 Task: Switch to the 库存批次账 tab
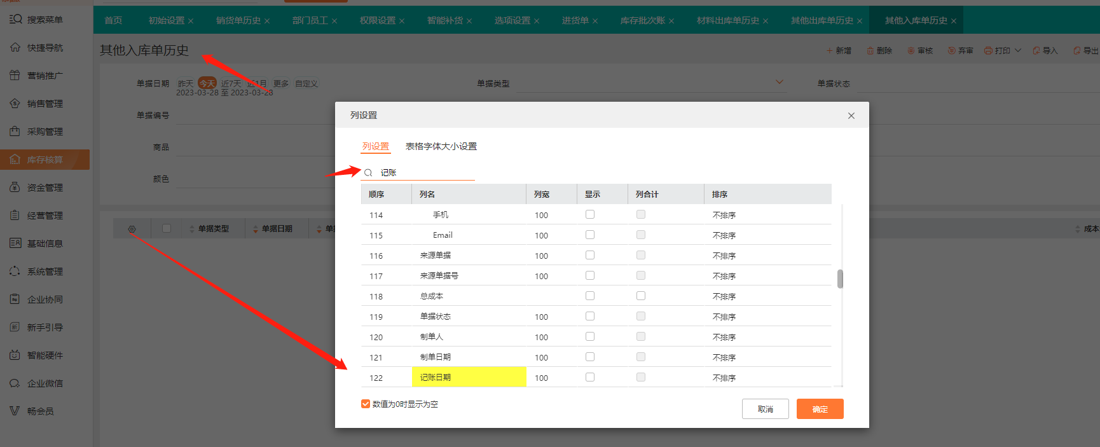click(x=643, y=20)
